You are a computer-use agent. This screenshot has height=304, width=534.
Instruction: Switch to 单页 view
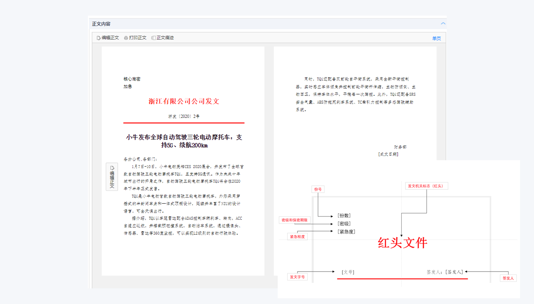click(x=436, y=39)
